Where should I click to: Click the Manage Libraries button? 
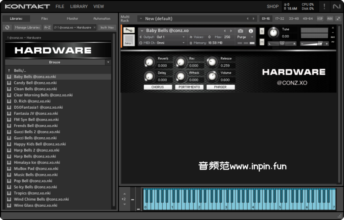[x=27, y=27]
